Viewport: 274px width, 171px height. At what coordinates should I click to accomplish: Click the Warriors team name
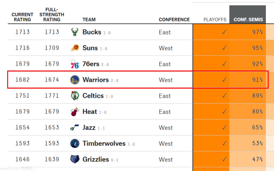pos(96,80)
